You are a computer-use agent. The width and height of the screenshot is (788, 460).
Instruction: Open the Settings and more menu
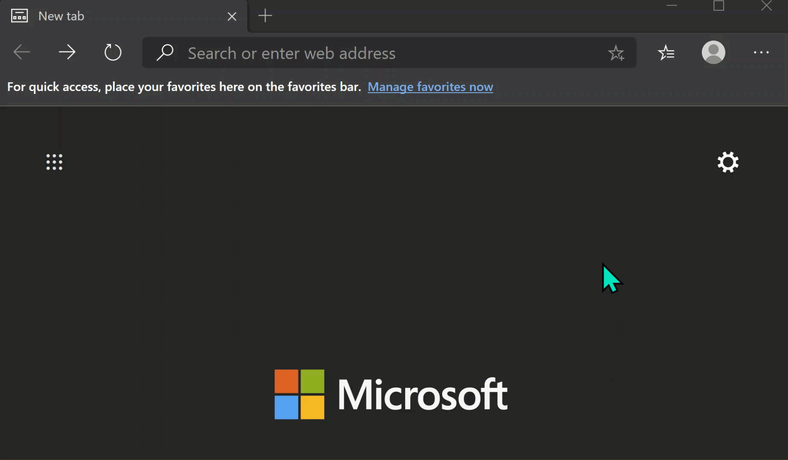761,52
